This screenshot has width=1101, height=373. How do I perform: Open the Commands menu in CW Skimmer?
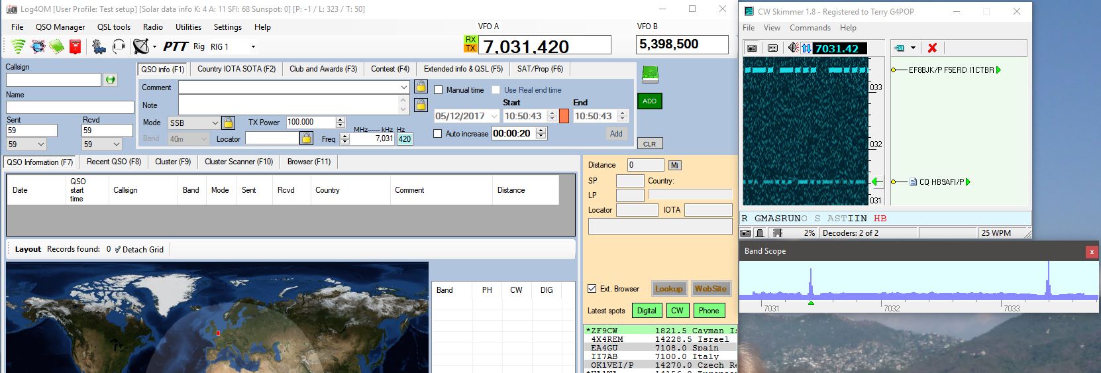tap(810, 28)
